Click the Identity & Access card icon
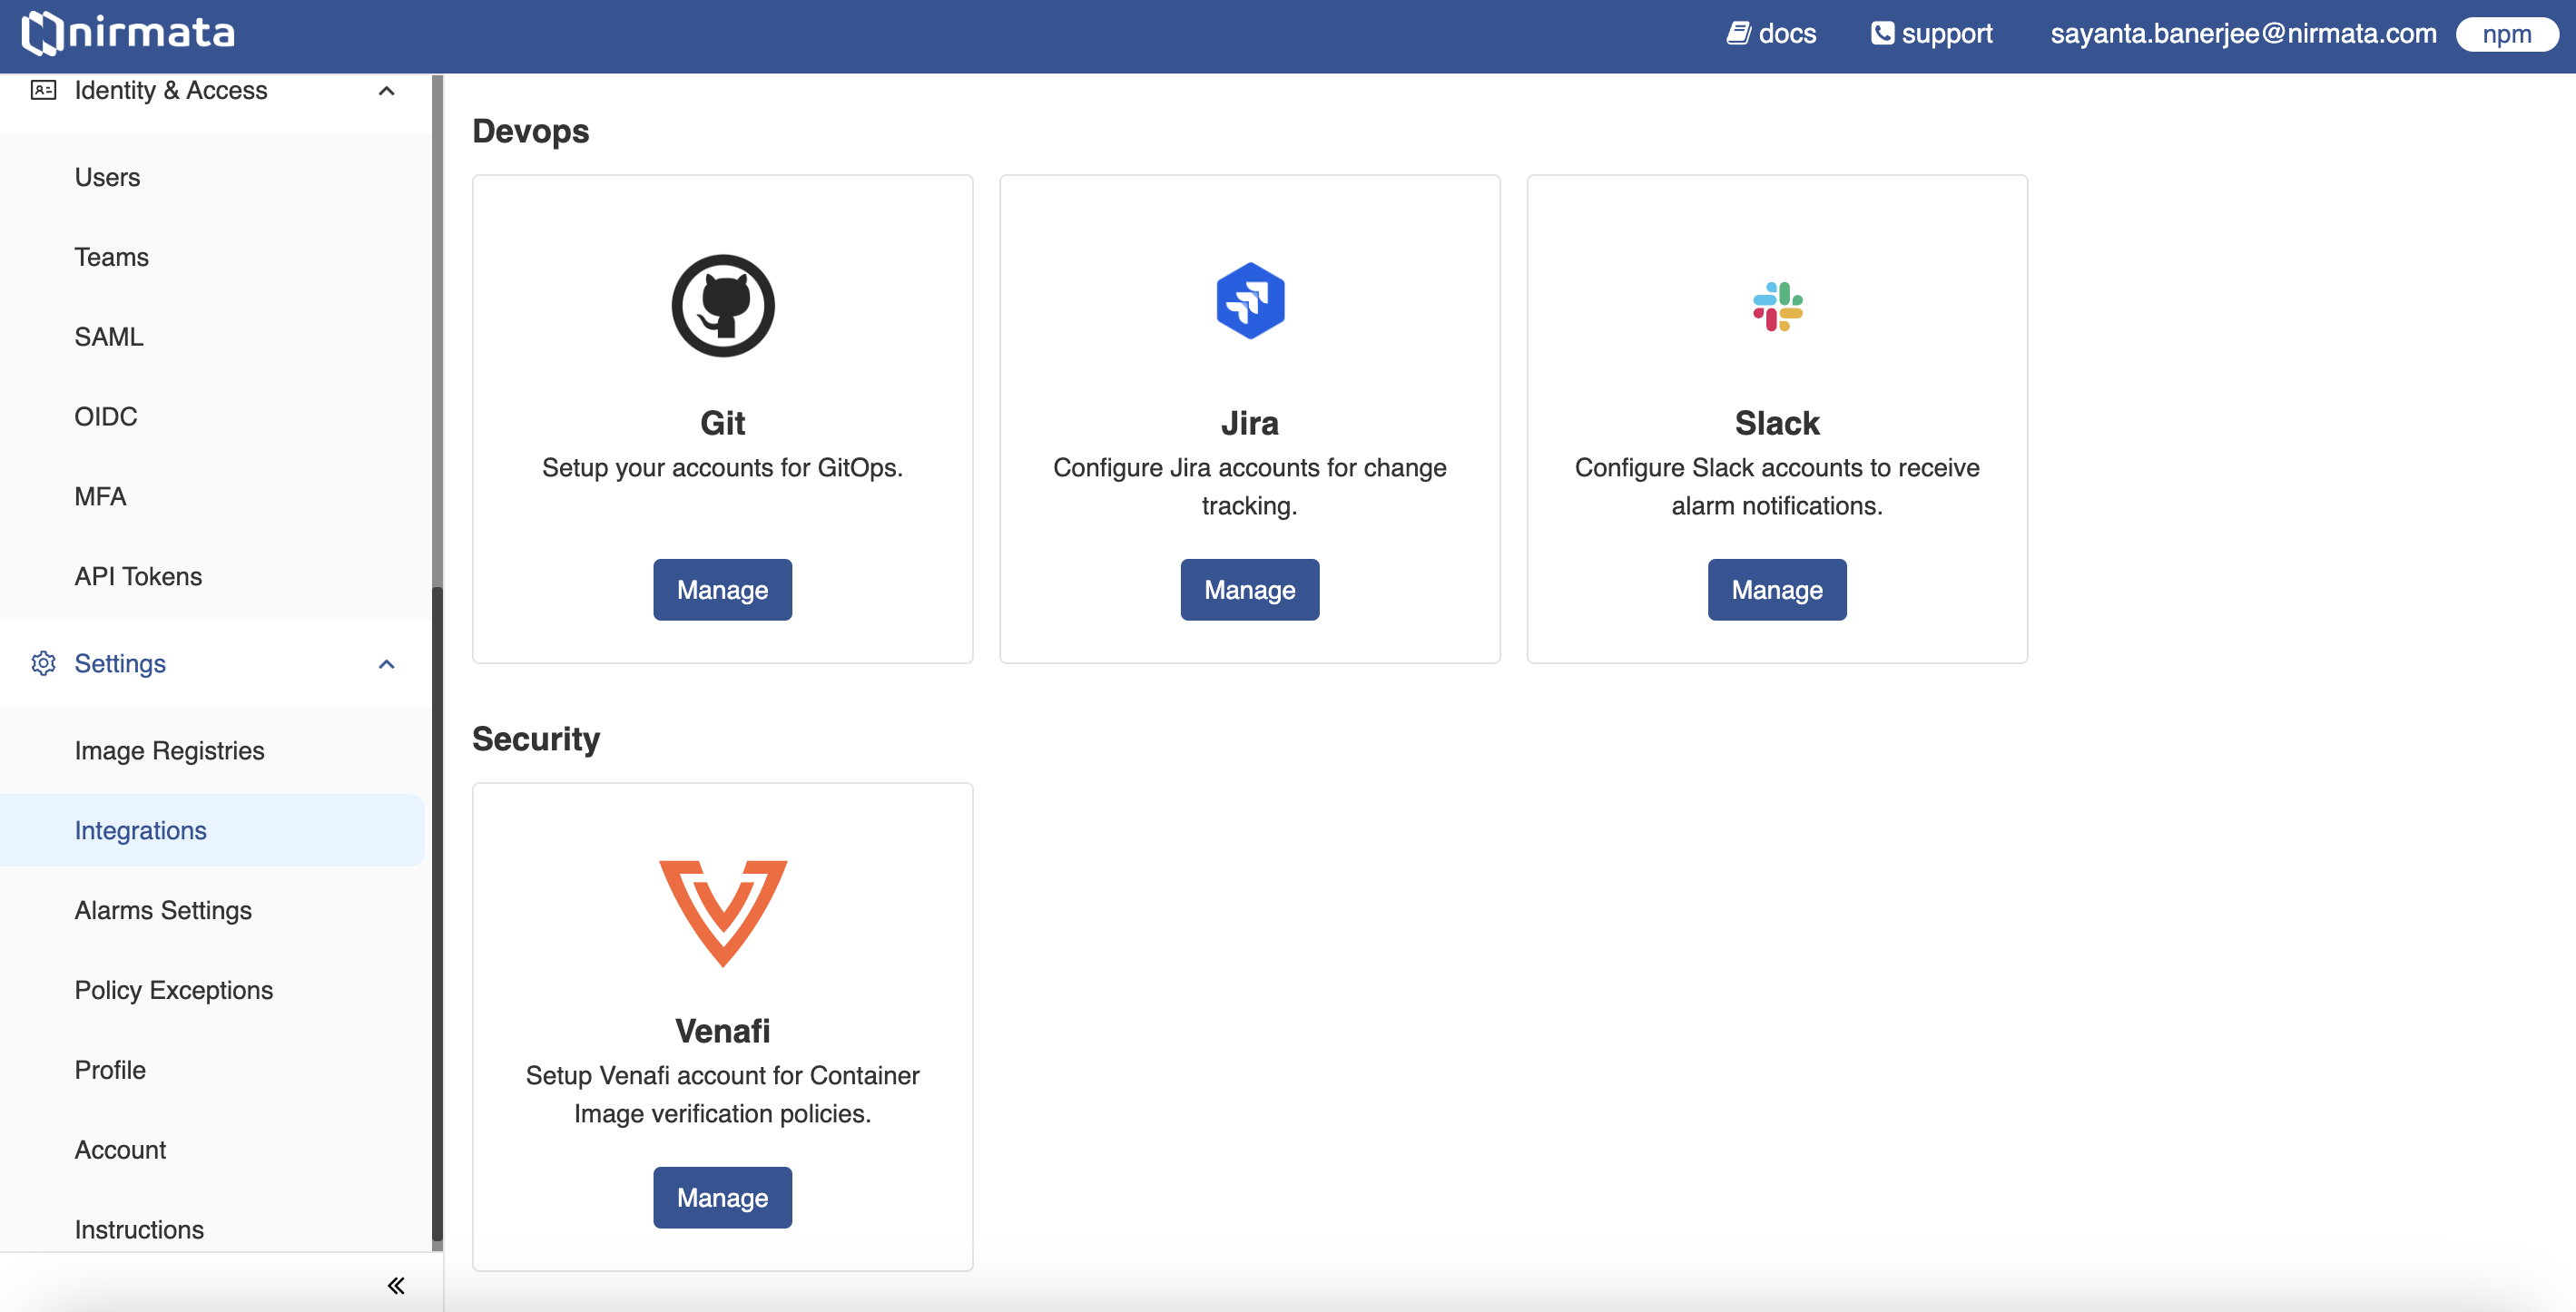 (x=43, y=90)
